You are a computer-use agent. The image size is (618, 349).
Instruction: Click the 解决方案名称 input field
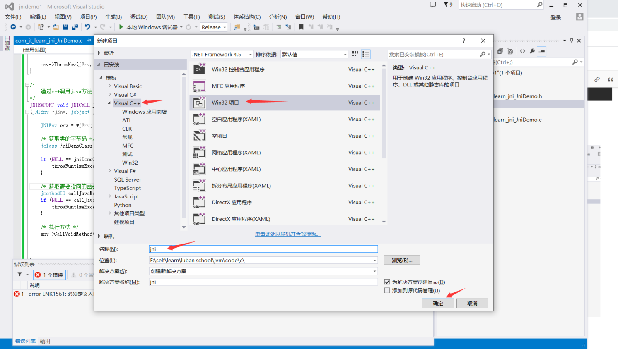pyautogui.click(x=263, y=282)
